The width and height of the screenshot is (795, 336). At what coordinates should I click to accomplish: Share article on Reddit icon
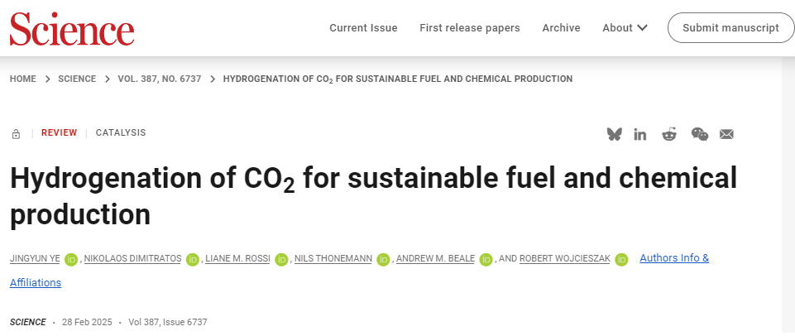669,134
